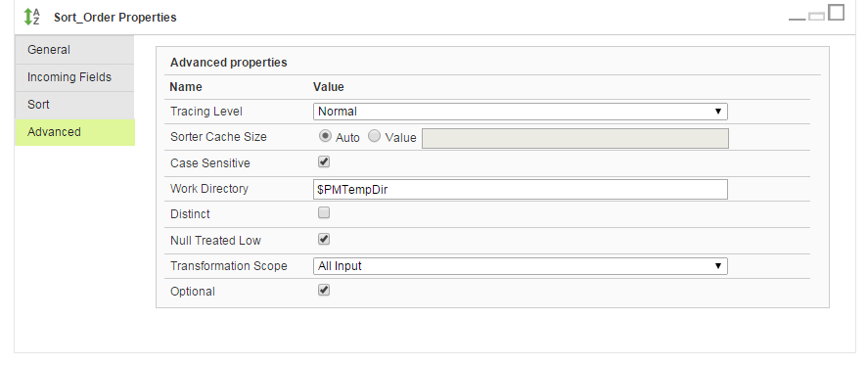Open the General tab
Viewport: 867px width, 366px height.
[x=74, y=50]
